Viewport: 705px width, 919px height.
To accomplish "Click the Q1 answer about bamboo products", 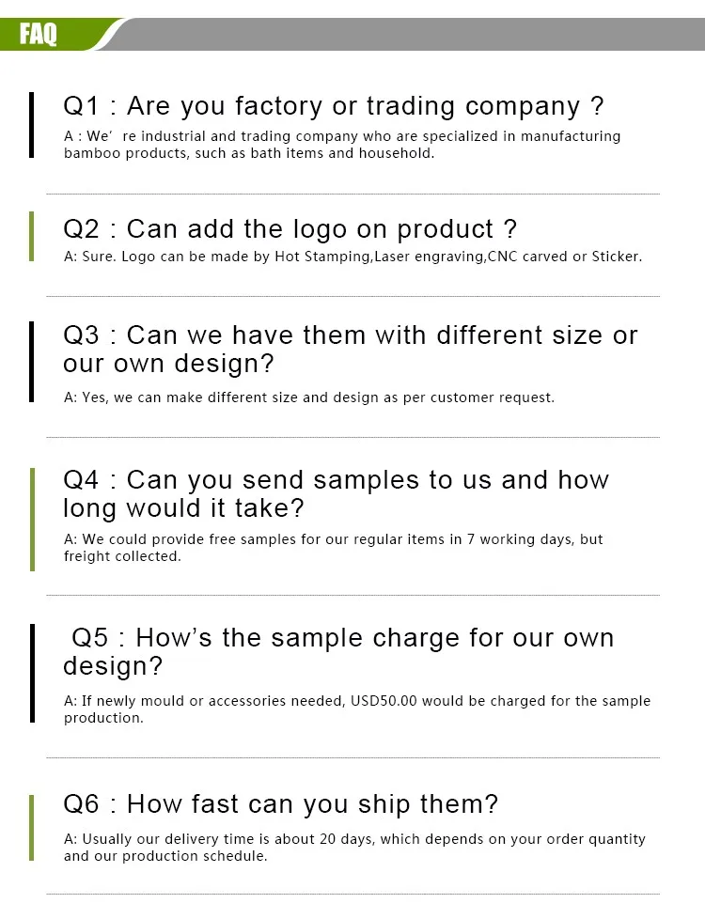I will pos(342,145).
